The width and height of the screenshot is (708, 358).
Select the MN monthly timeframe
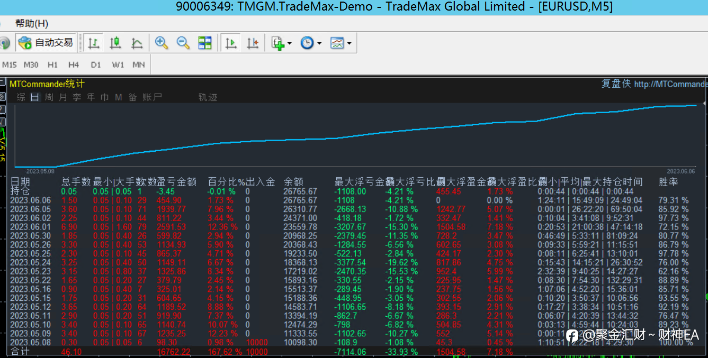click(139, 65)
